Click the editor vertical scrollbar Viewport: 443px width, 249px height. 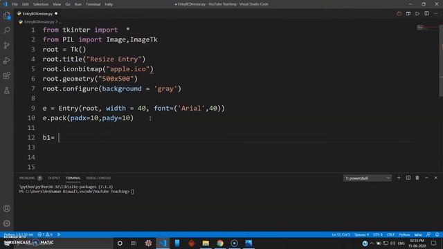pos(441,61)
